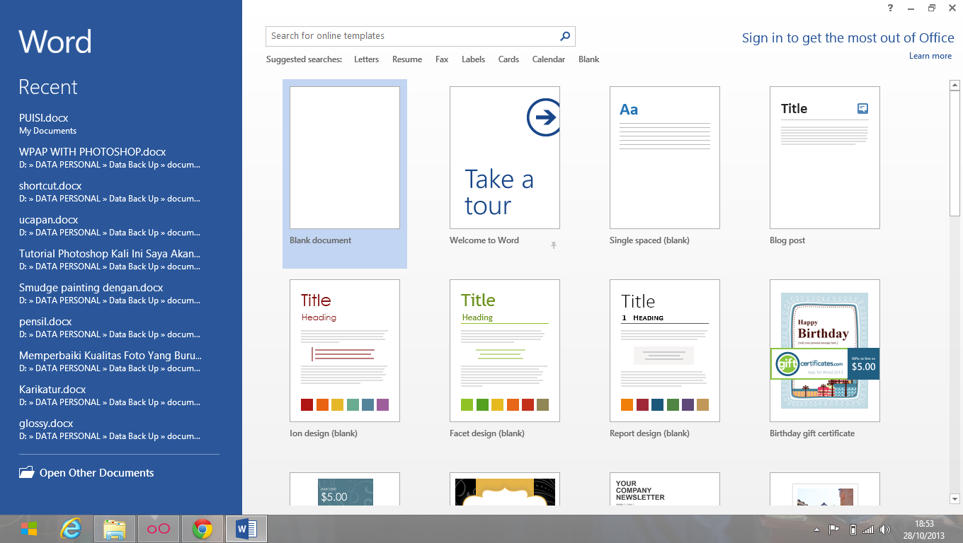
Task: Choose the Single spaced (blank) template
Action: click(x=665, y=158)
